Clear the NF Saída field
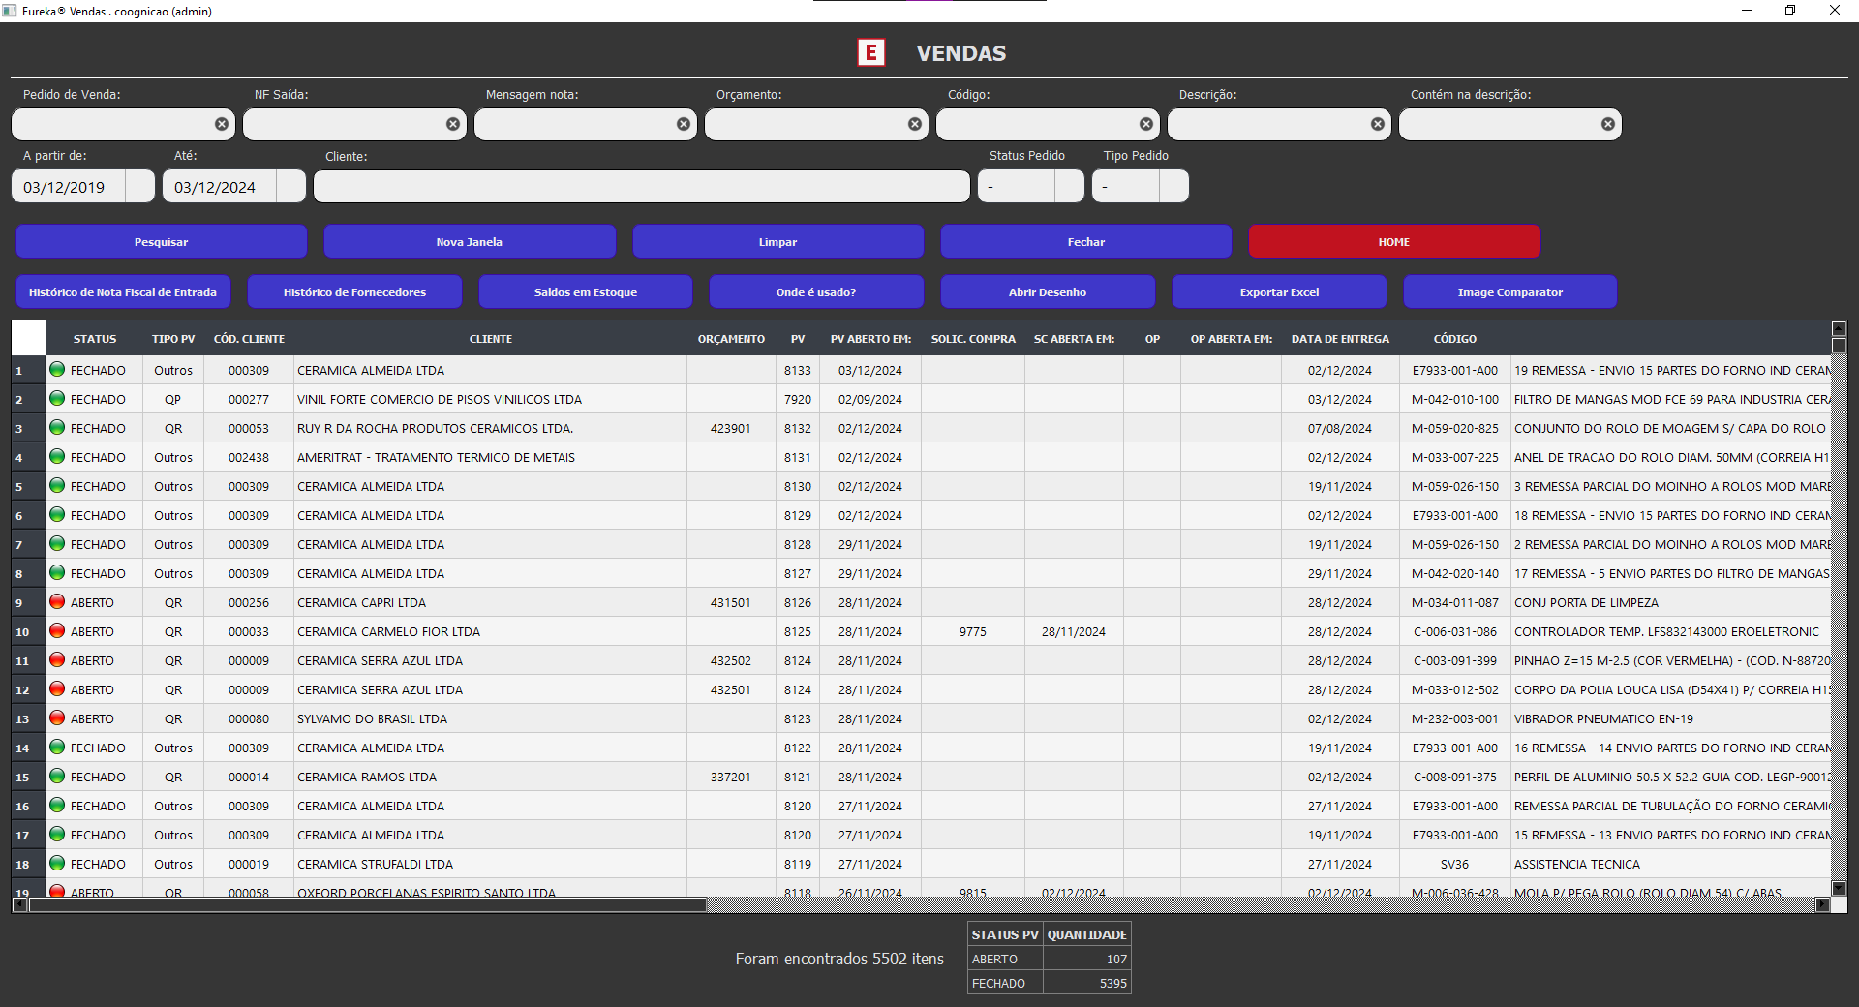Viewport: 1859px width, 1007px height. click(453, 124)
